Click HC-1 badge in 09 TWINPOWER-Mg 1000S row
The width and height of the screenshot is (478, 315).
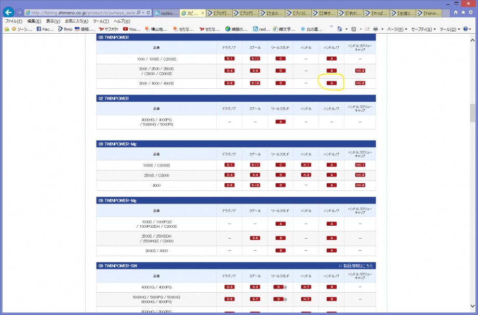pyautogui.click(x=360, y=165)
